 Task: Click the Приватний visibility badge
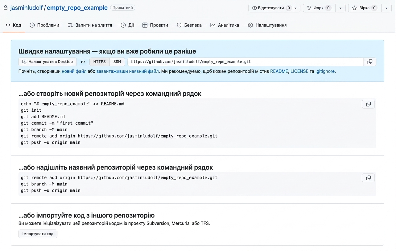123,8
